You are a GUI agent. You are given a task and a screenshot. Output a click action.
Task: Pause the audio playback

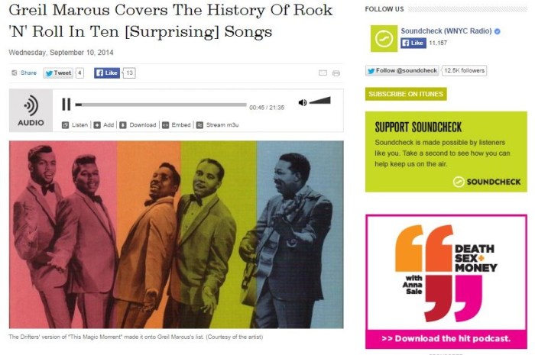click(x=66, y=105)
